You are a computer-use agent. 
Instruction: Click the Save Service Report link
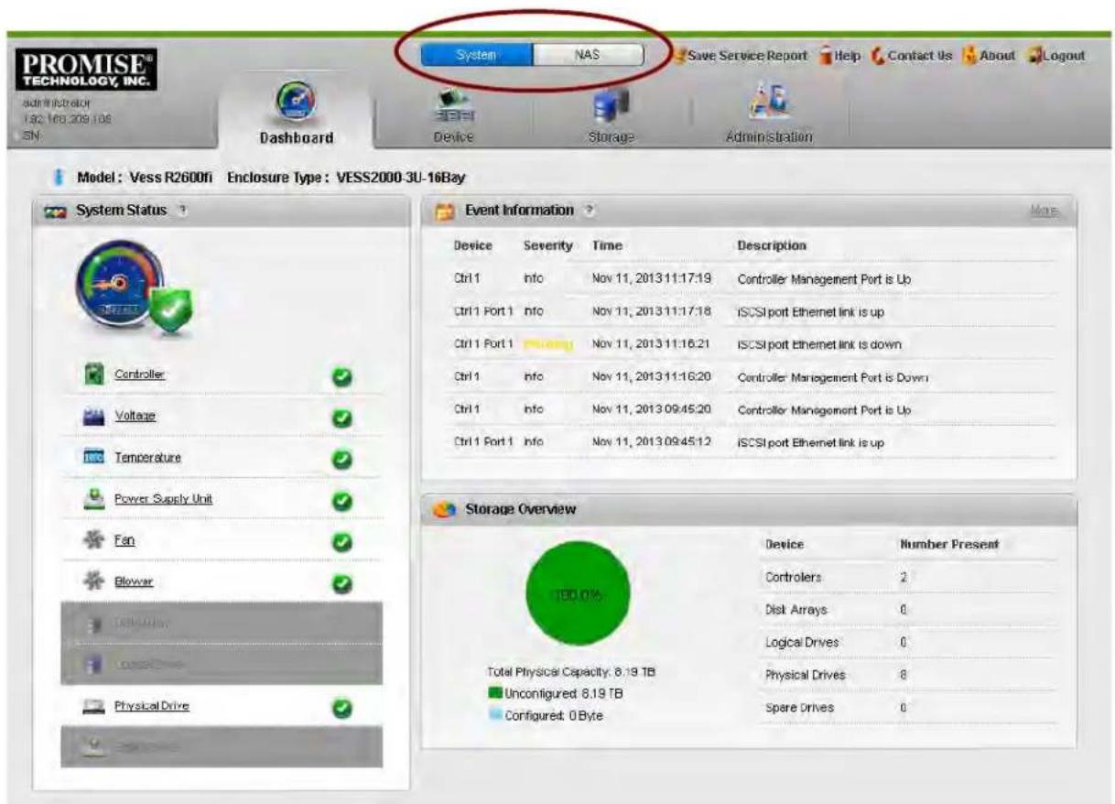point(747,56)
